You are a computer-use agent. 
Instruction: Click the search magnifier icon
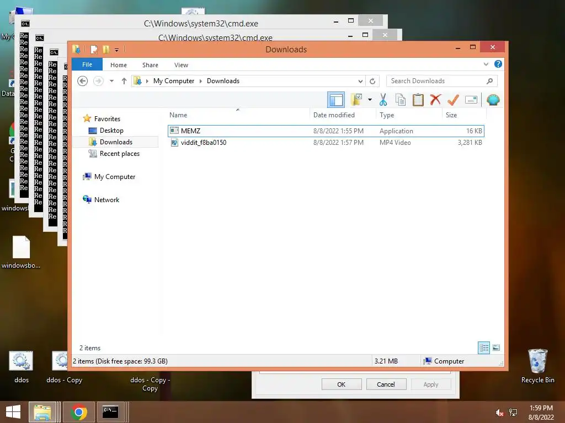coord(489,81)
